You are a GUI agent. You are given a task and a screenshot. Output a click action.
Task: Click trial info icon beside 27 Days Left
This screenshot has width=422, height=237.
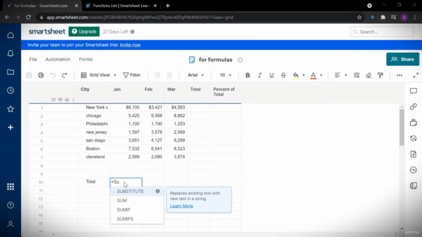(x=133, y=32)
